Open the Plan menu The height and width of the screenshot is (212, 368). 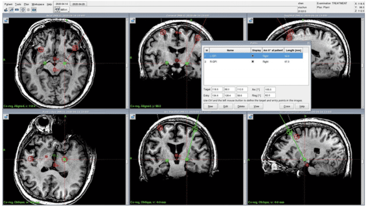coord(26,4)
